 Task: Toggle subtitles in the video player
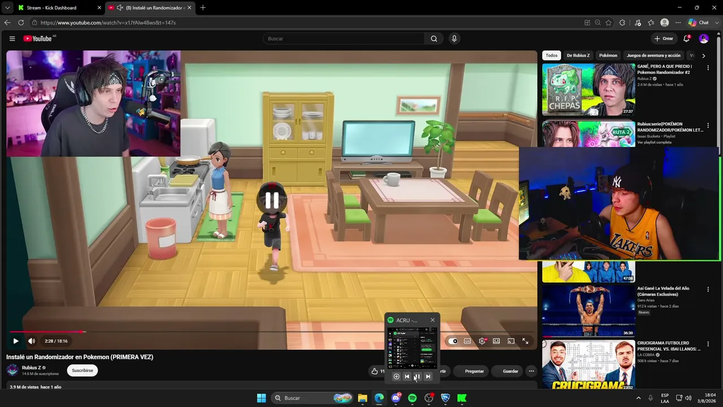click(x=468, y=341)
